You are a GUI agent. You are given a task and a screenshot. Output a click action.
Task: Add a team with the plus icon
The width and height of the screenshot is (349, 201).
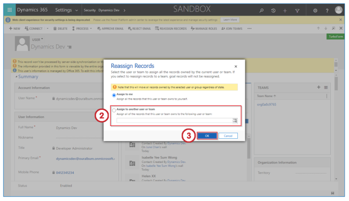[x=318, y=87]
